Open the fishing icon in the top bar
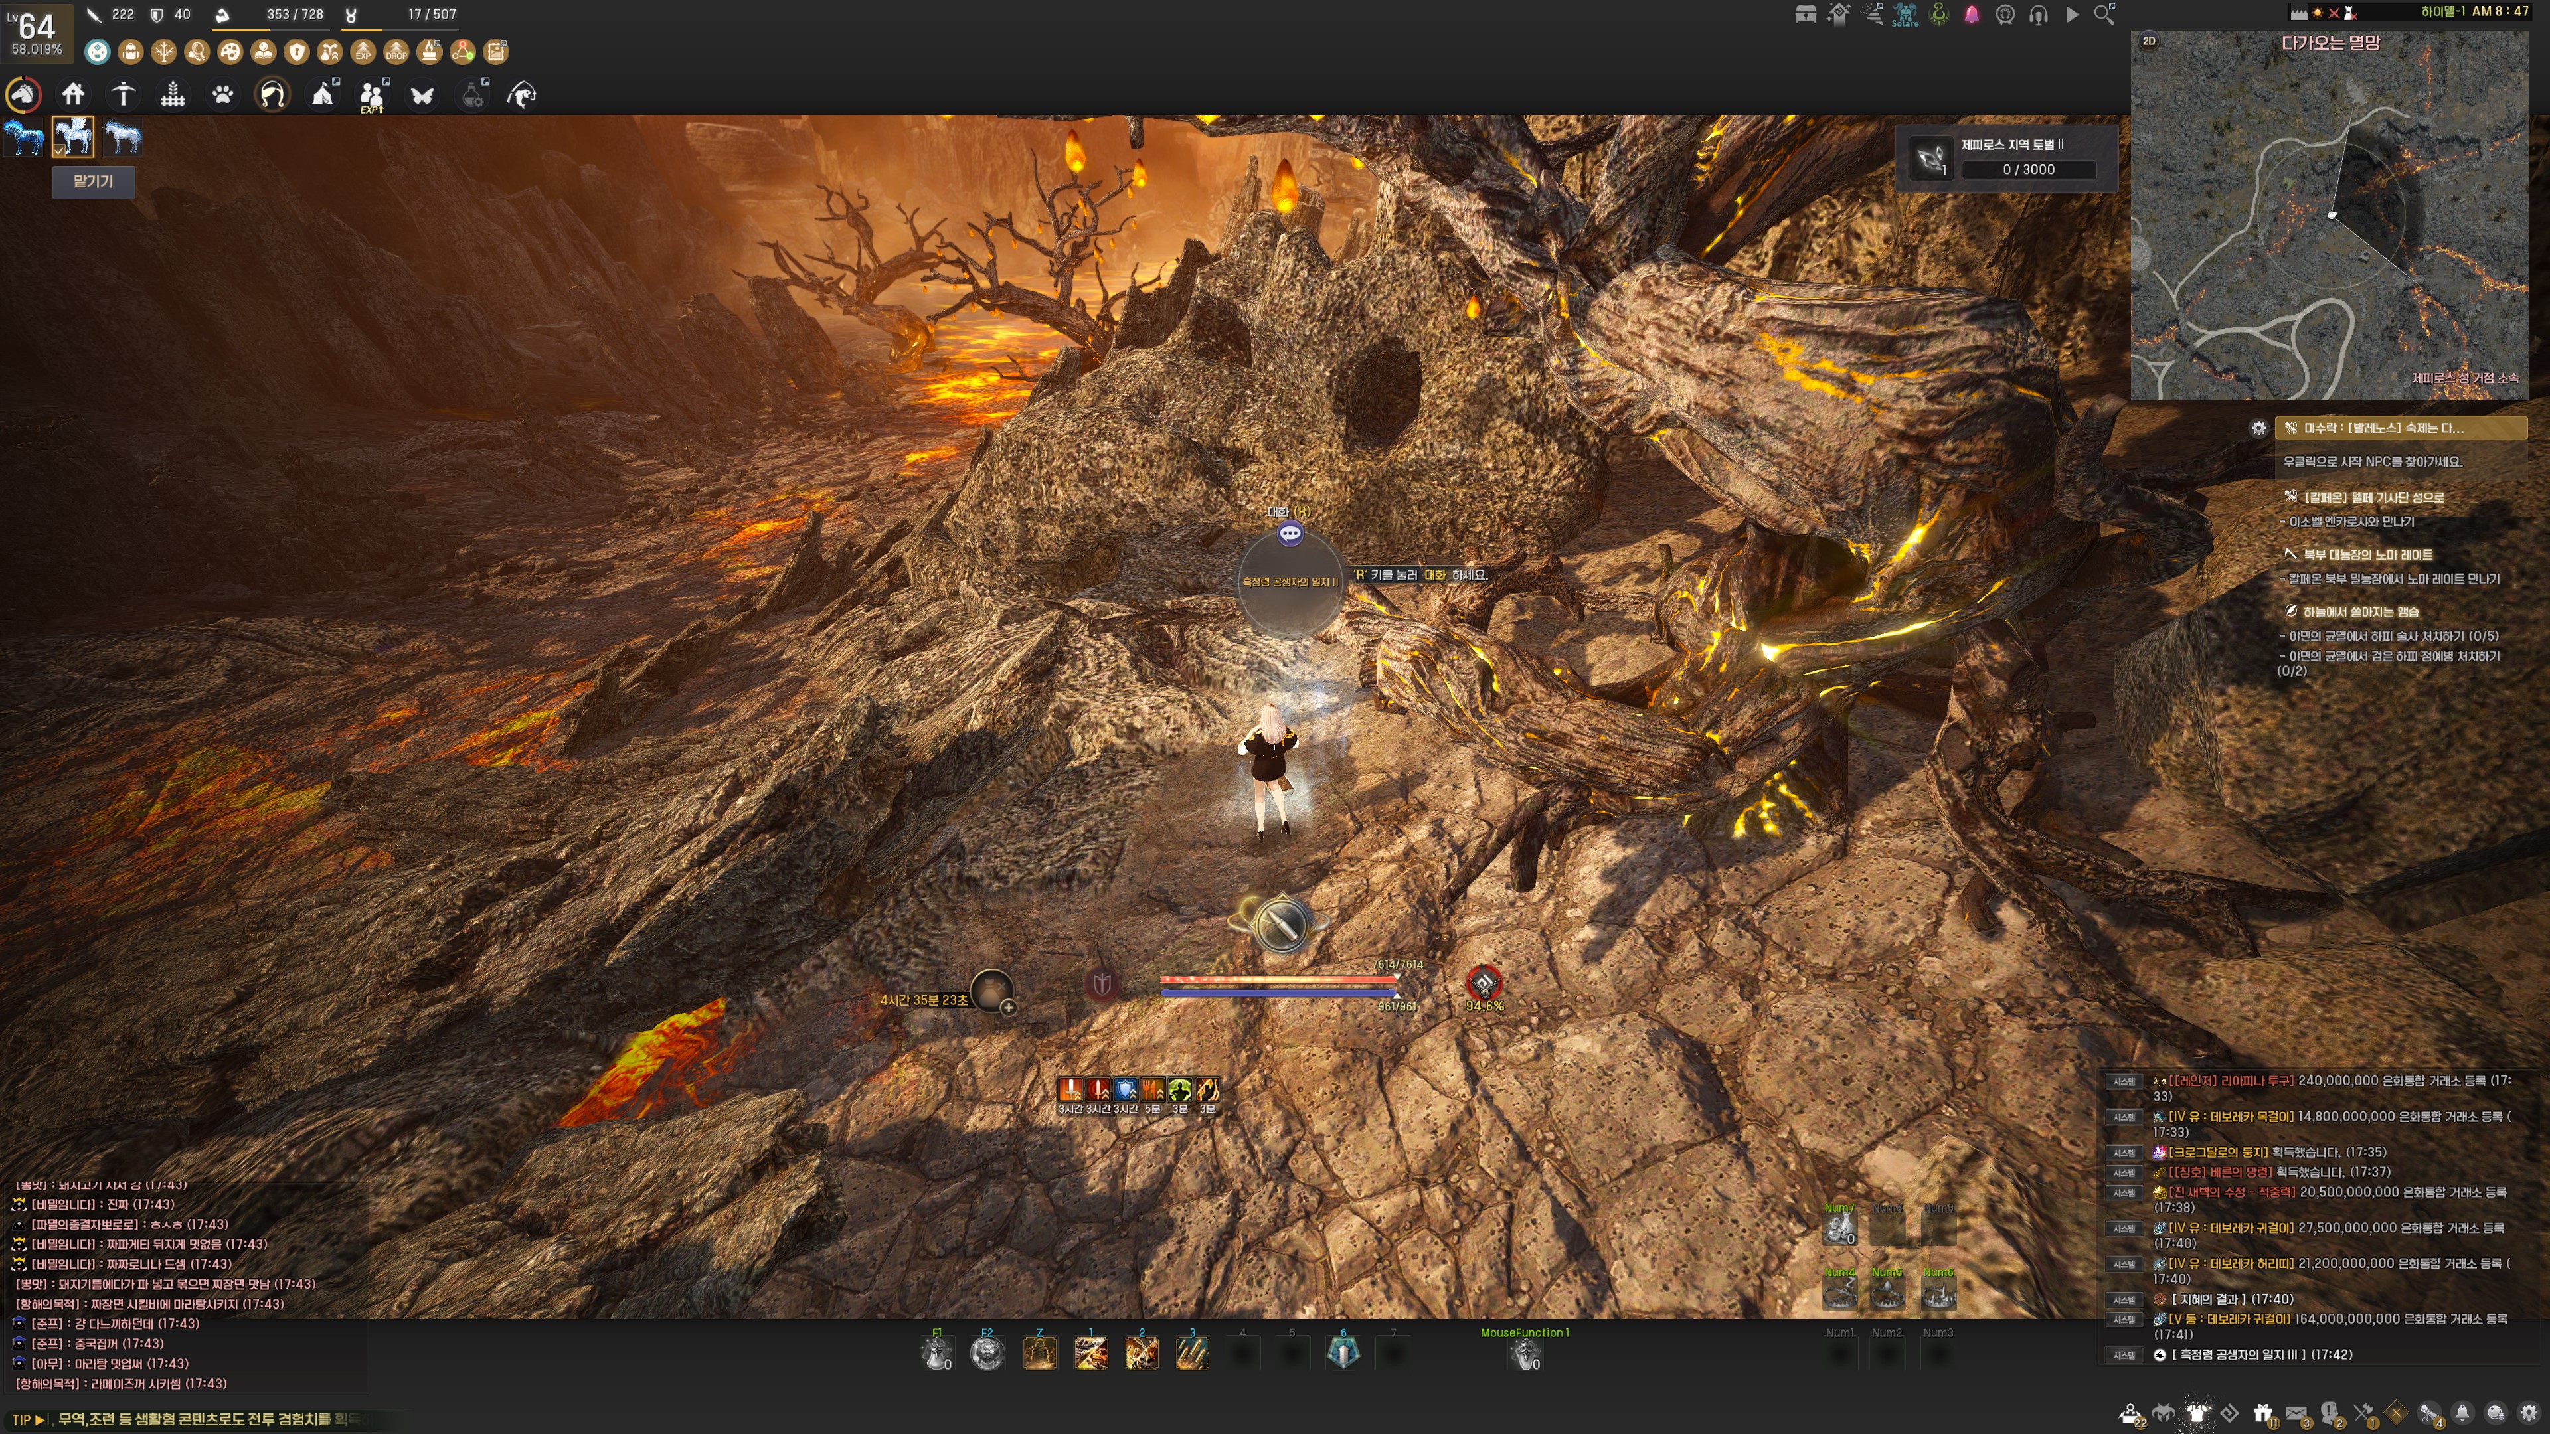Screen dimensions: 2550x1434 [522, 95]
